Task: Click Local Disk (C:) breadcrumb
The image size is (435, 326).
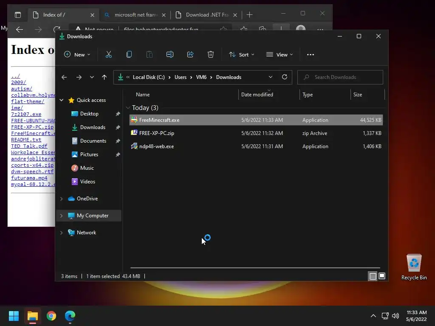Action: (149, 77)
